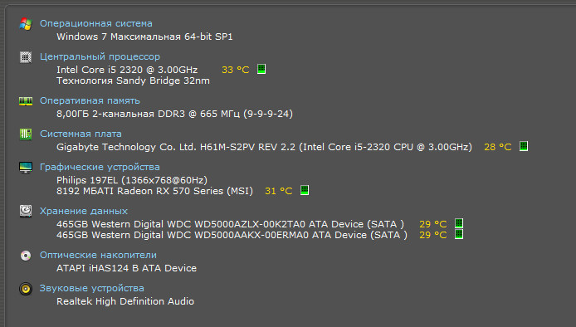Open the Центральный процессор section link
The width and height of the screenshot is (576, 327).
click(x=100, y=56)
